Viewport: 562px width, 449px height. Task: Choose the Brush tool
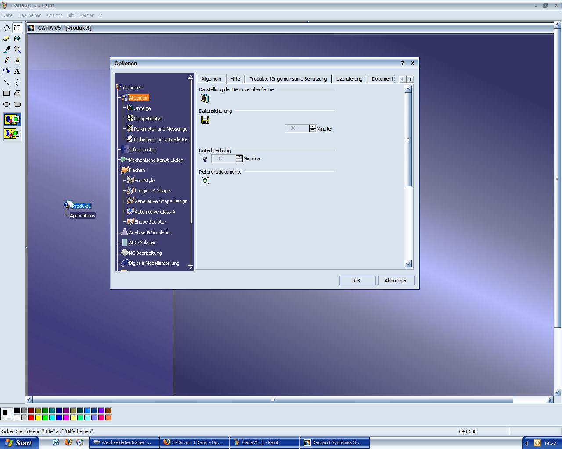coord(18,61)
